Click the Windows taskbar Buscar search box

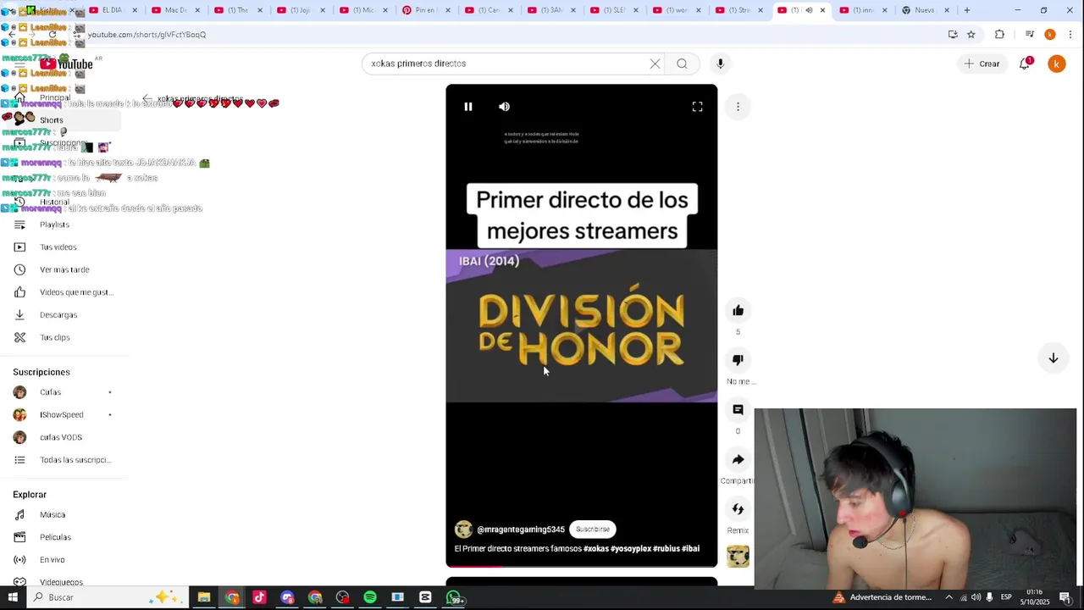106,597
